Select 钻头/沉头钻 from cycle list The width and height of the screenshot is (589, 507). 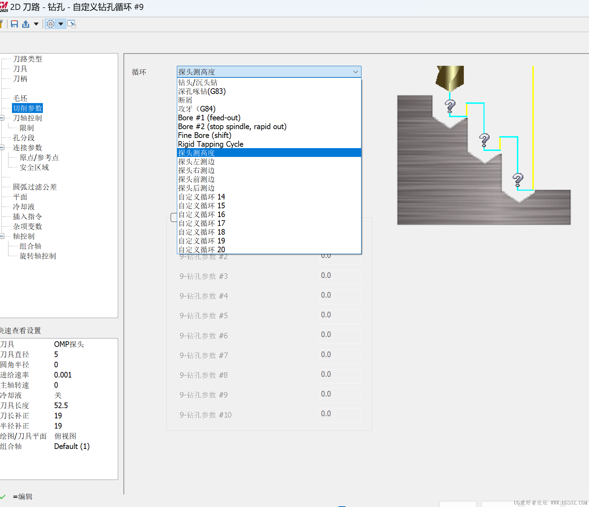269,83
